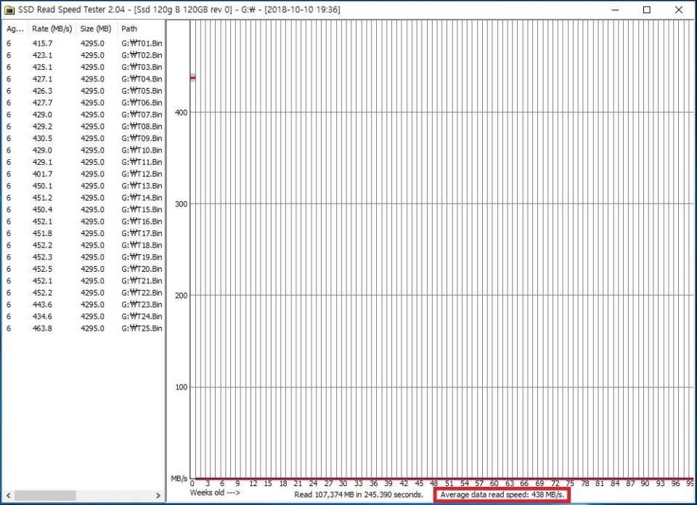The height and width of the screenshot is (505, 697).
Task: Select the row with rate 450.4
Action: 83,209
